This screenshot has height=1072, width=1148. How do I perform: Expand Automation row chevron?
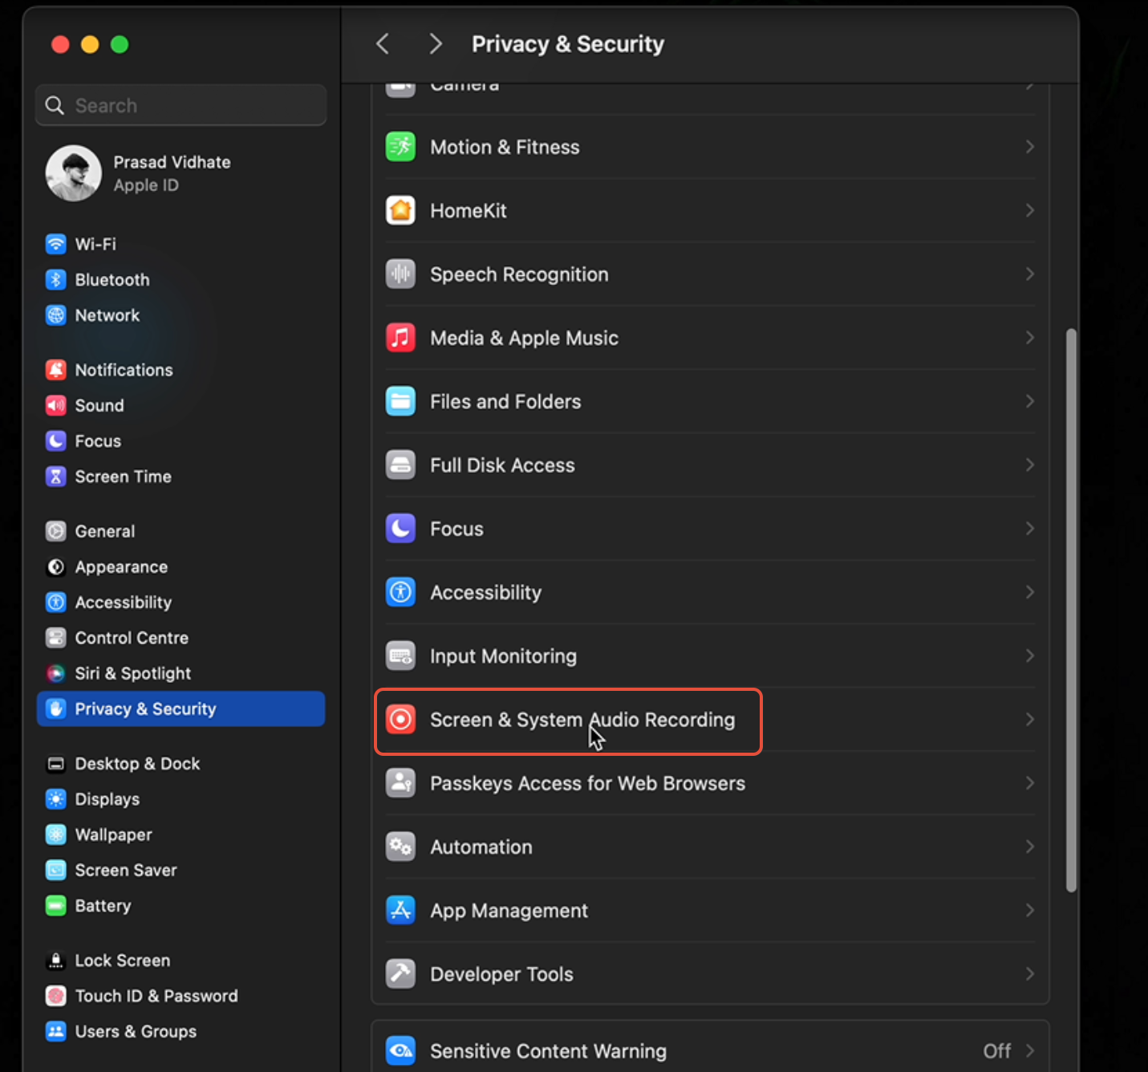point(1029,847)
